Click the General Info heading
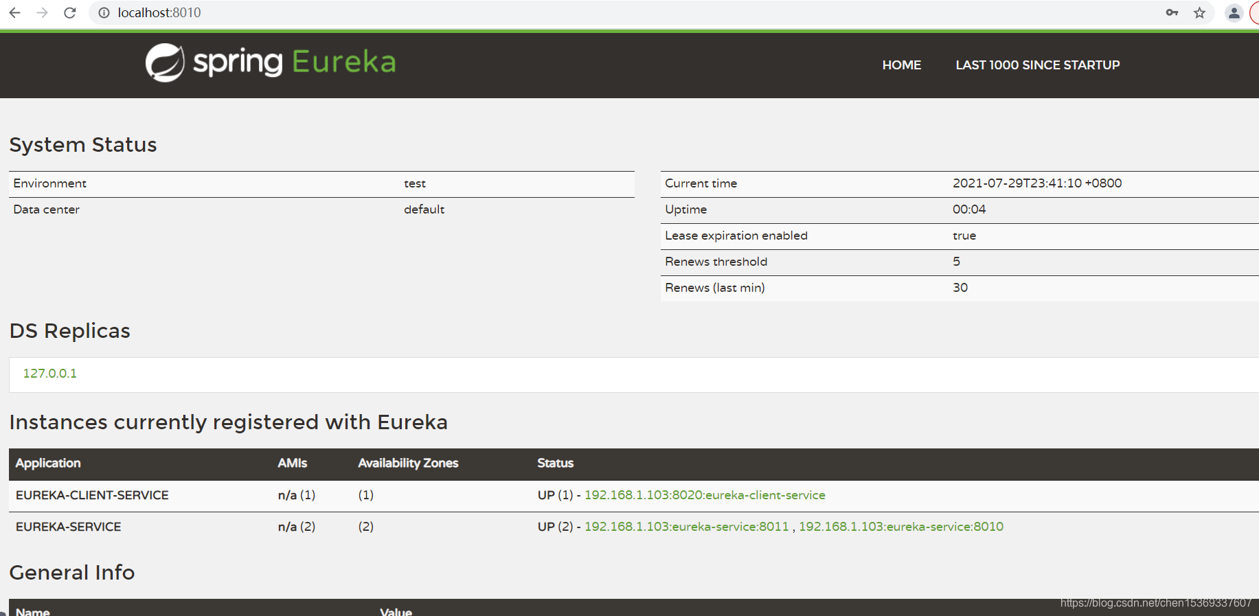1259x616 pixels. coord(71,573)
